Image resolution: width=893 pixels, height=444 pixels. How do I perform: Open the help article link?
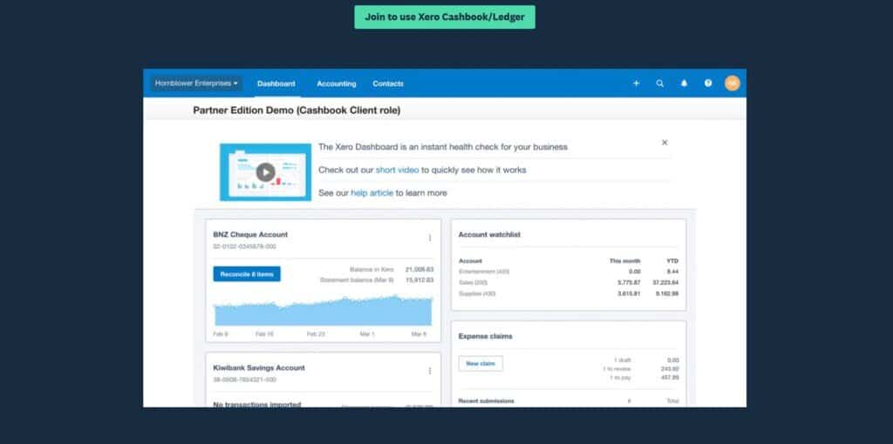tap(372, 193)
